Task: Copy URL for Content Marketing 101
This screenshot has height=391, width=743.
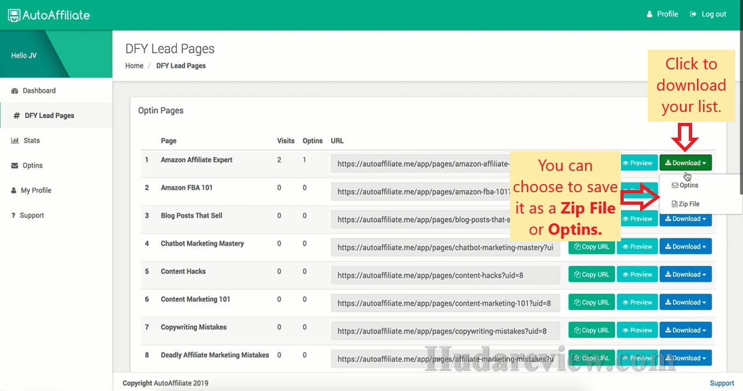Action: click(591, 303)
